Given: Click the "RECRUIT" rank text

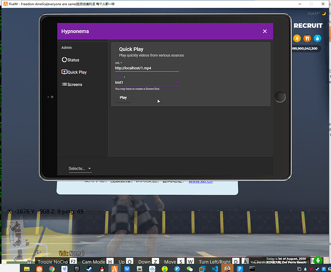Looking at the screenshot, I should tap(308, 26).
